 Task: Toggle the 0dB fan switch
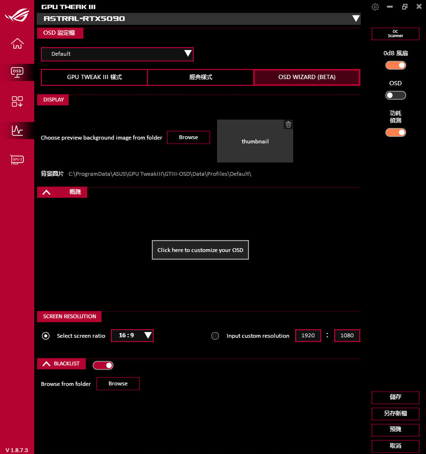[396, 65]
